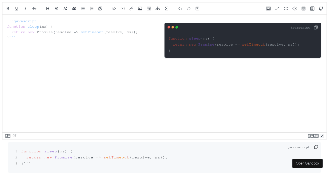Insert a flowchart diagram
329x173 pixels.
pyautogui.click(x=158, y=9)
